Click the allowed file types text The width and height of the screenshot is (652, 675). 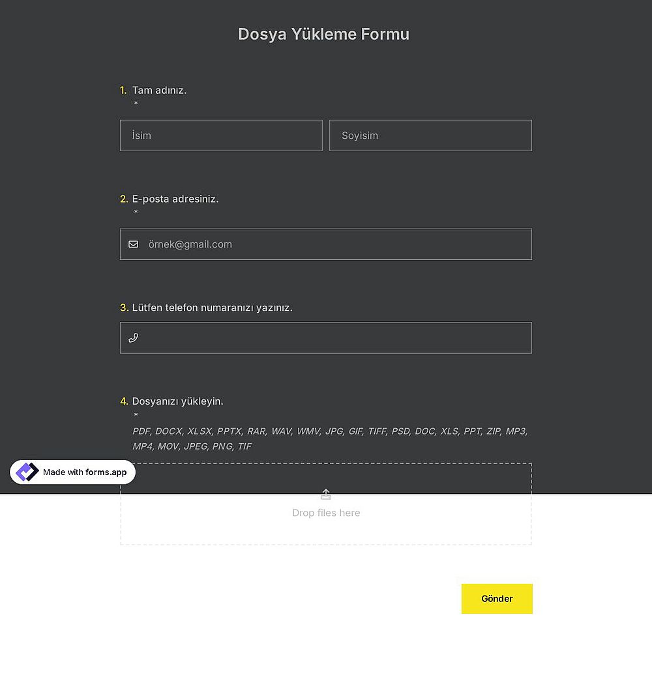click(x=331, y=438)
